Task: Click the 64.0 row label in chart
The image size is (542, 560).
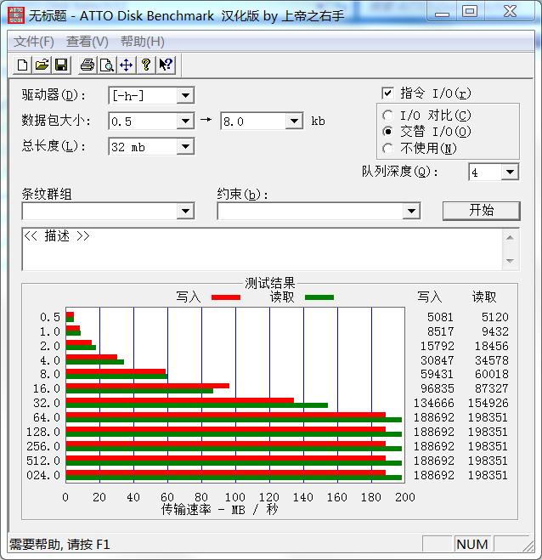Action: 47,417
